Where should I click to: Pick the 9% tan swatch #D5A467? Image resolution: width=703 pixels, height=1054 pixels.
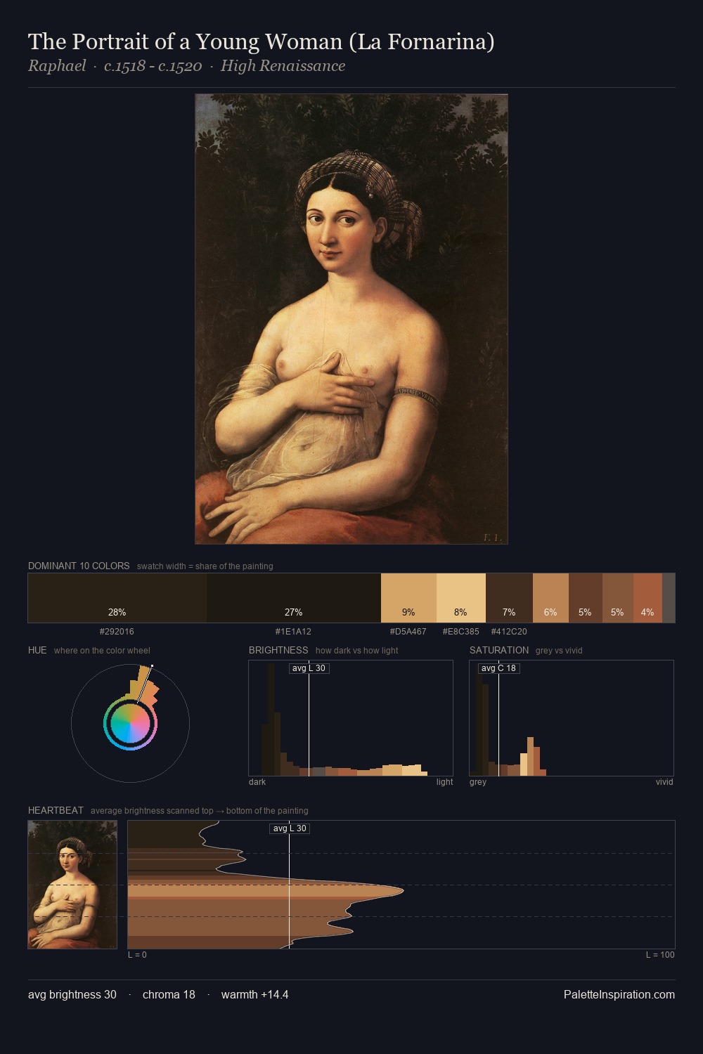click(x=408, y=598)
